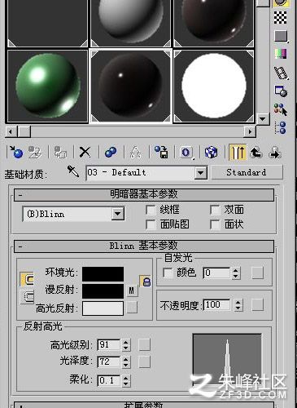The image size is (297, 408).
Task: Toggle Show End Result icon
Action: click(238, 152)
